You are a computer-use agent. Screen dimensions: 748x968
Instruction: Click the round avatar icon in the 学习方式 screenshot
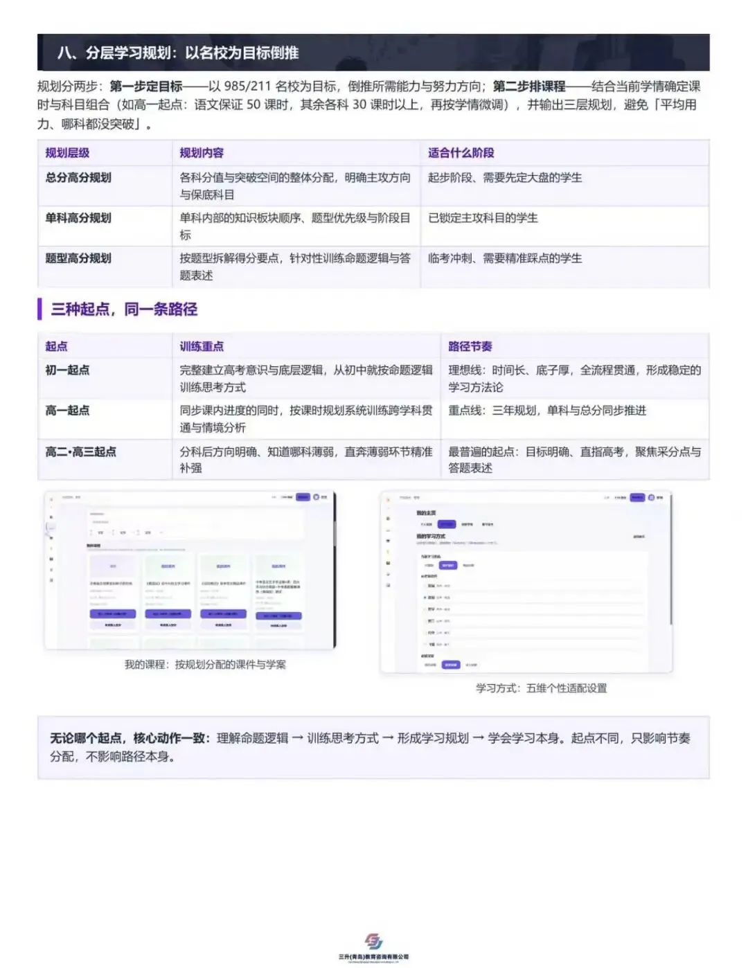point(651,497)
